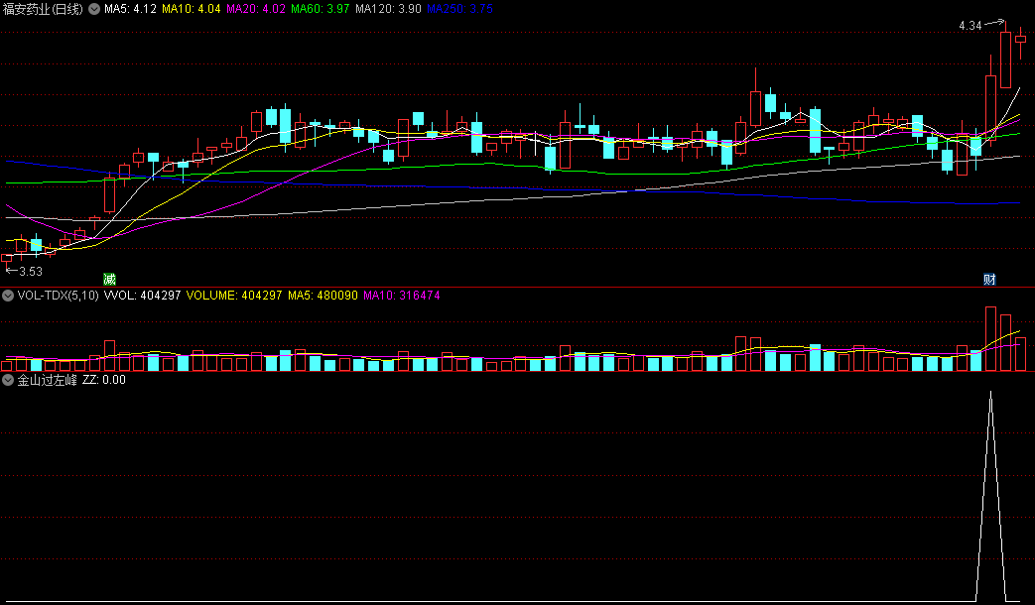Select the MA250: 3.75 label
Viewport: 1035px width, 605px height.
460,9
